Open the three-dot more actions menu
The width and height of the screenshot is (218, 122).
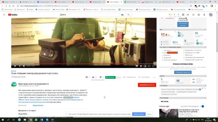(x=154, y=77)
